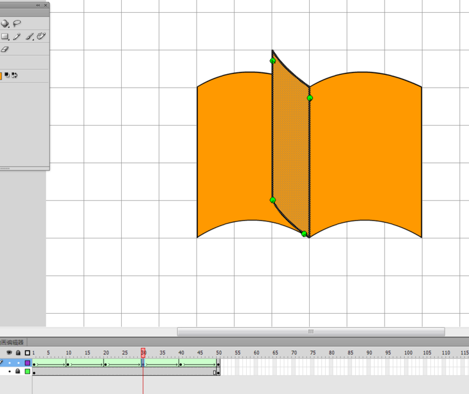Select the 3D Rotation tool
Viewport: 469px width, 394px height.
pyautogui.click(x=5, y=23)
